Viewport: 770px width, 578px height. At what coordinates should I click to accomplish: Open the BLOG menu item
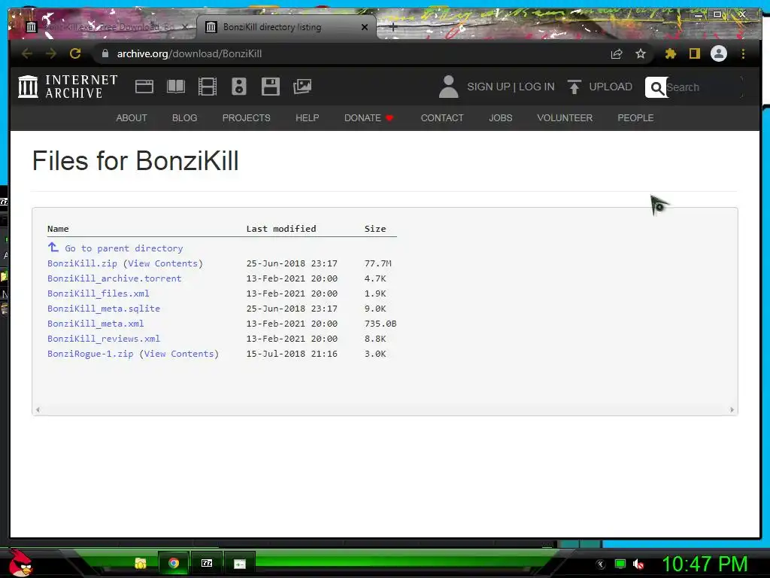point(185,118)
